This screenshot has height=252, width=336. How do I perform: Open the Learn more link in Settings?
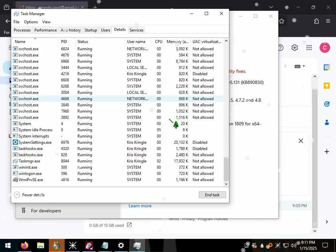(140, 206)
